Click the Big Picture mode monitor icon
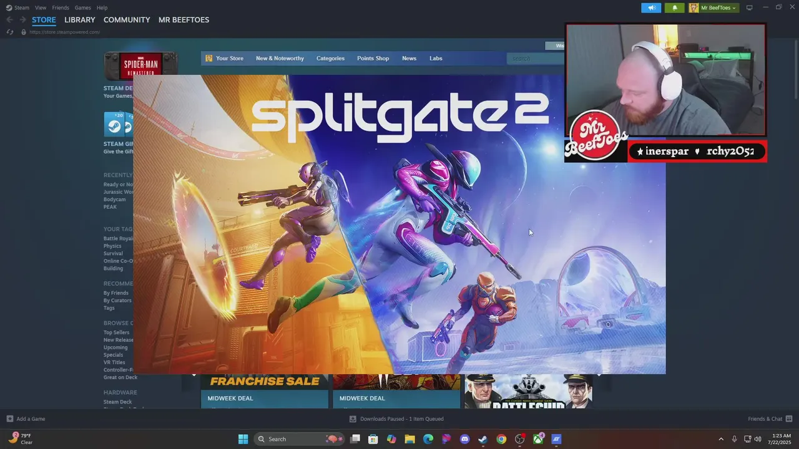 coord(750,7)
